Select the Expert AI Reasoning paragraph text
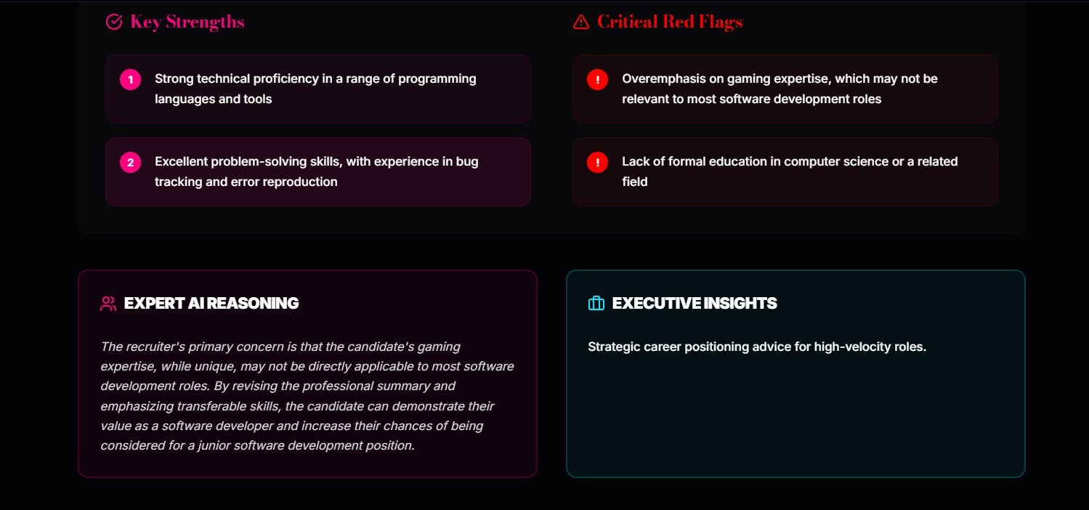 point(307,396)
